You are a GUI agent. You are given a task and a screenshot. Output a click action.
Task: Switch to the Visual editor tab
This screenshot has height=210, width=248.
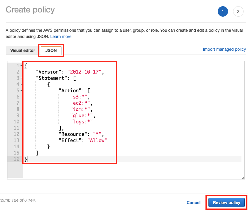23,50
